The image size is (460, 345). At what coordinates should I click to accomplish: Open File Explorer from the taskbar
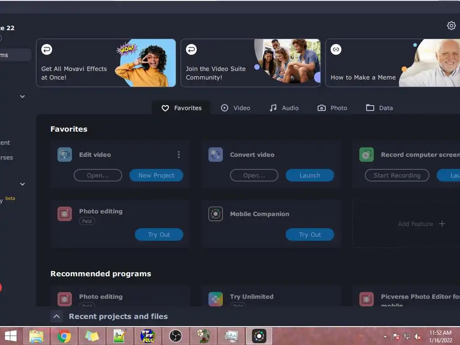[36, 336]
